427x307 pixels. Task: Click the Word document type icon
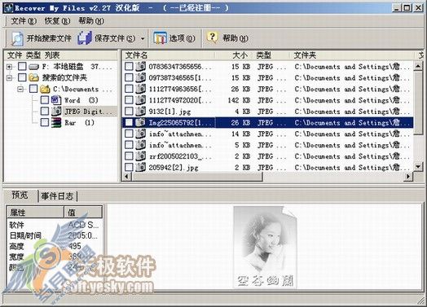click(56, 100)
